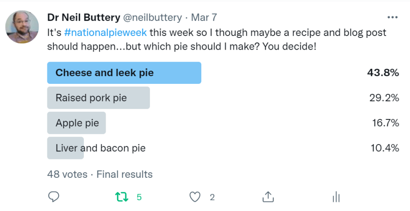410x211 pixels.
Task: Open the share tweet icon
Action: [268, 197]
